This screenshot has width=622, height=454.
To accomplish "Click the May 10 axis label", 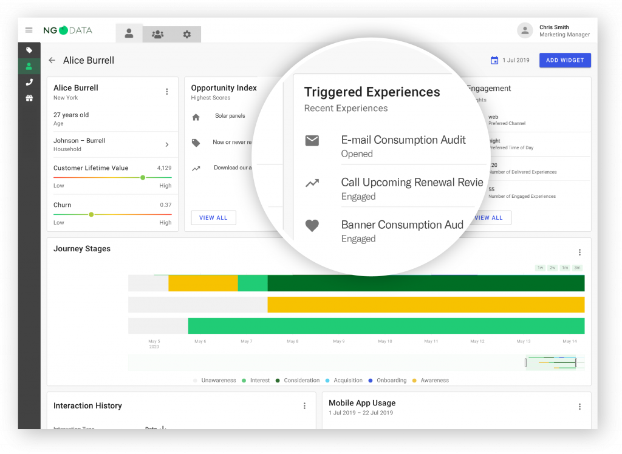I will click(x=384, y=341).
